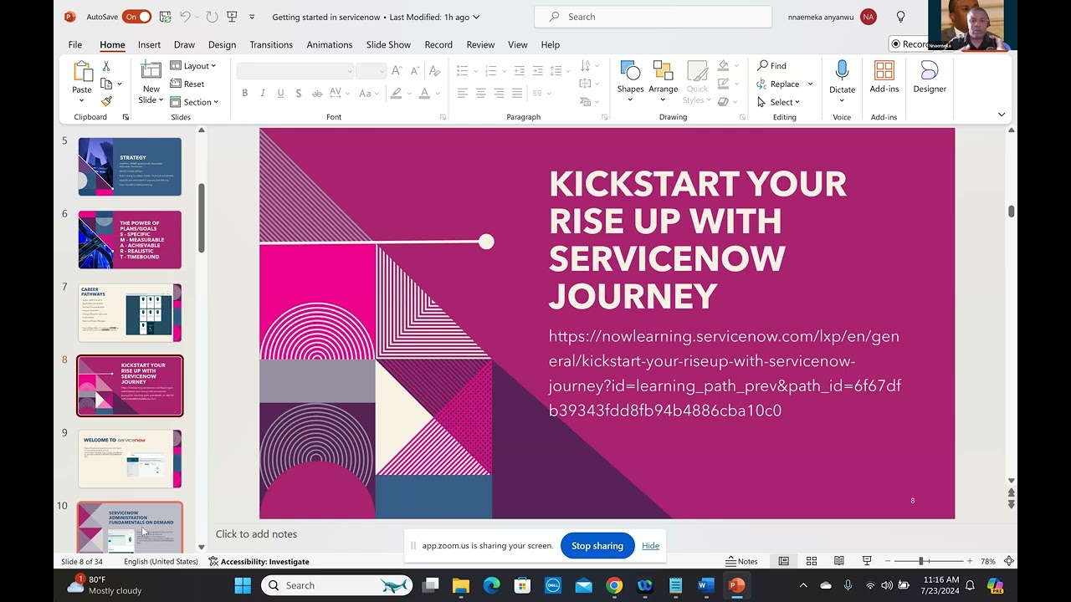Open the Layout dropdown
This screenshot has width=1071, height=602.
click(193, 65)
